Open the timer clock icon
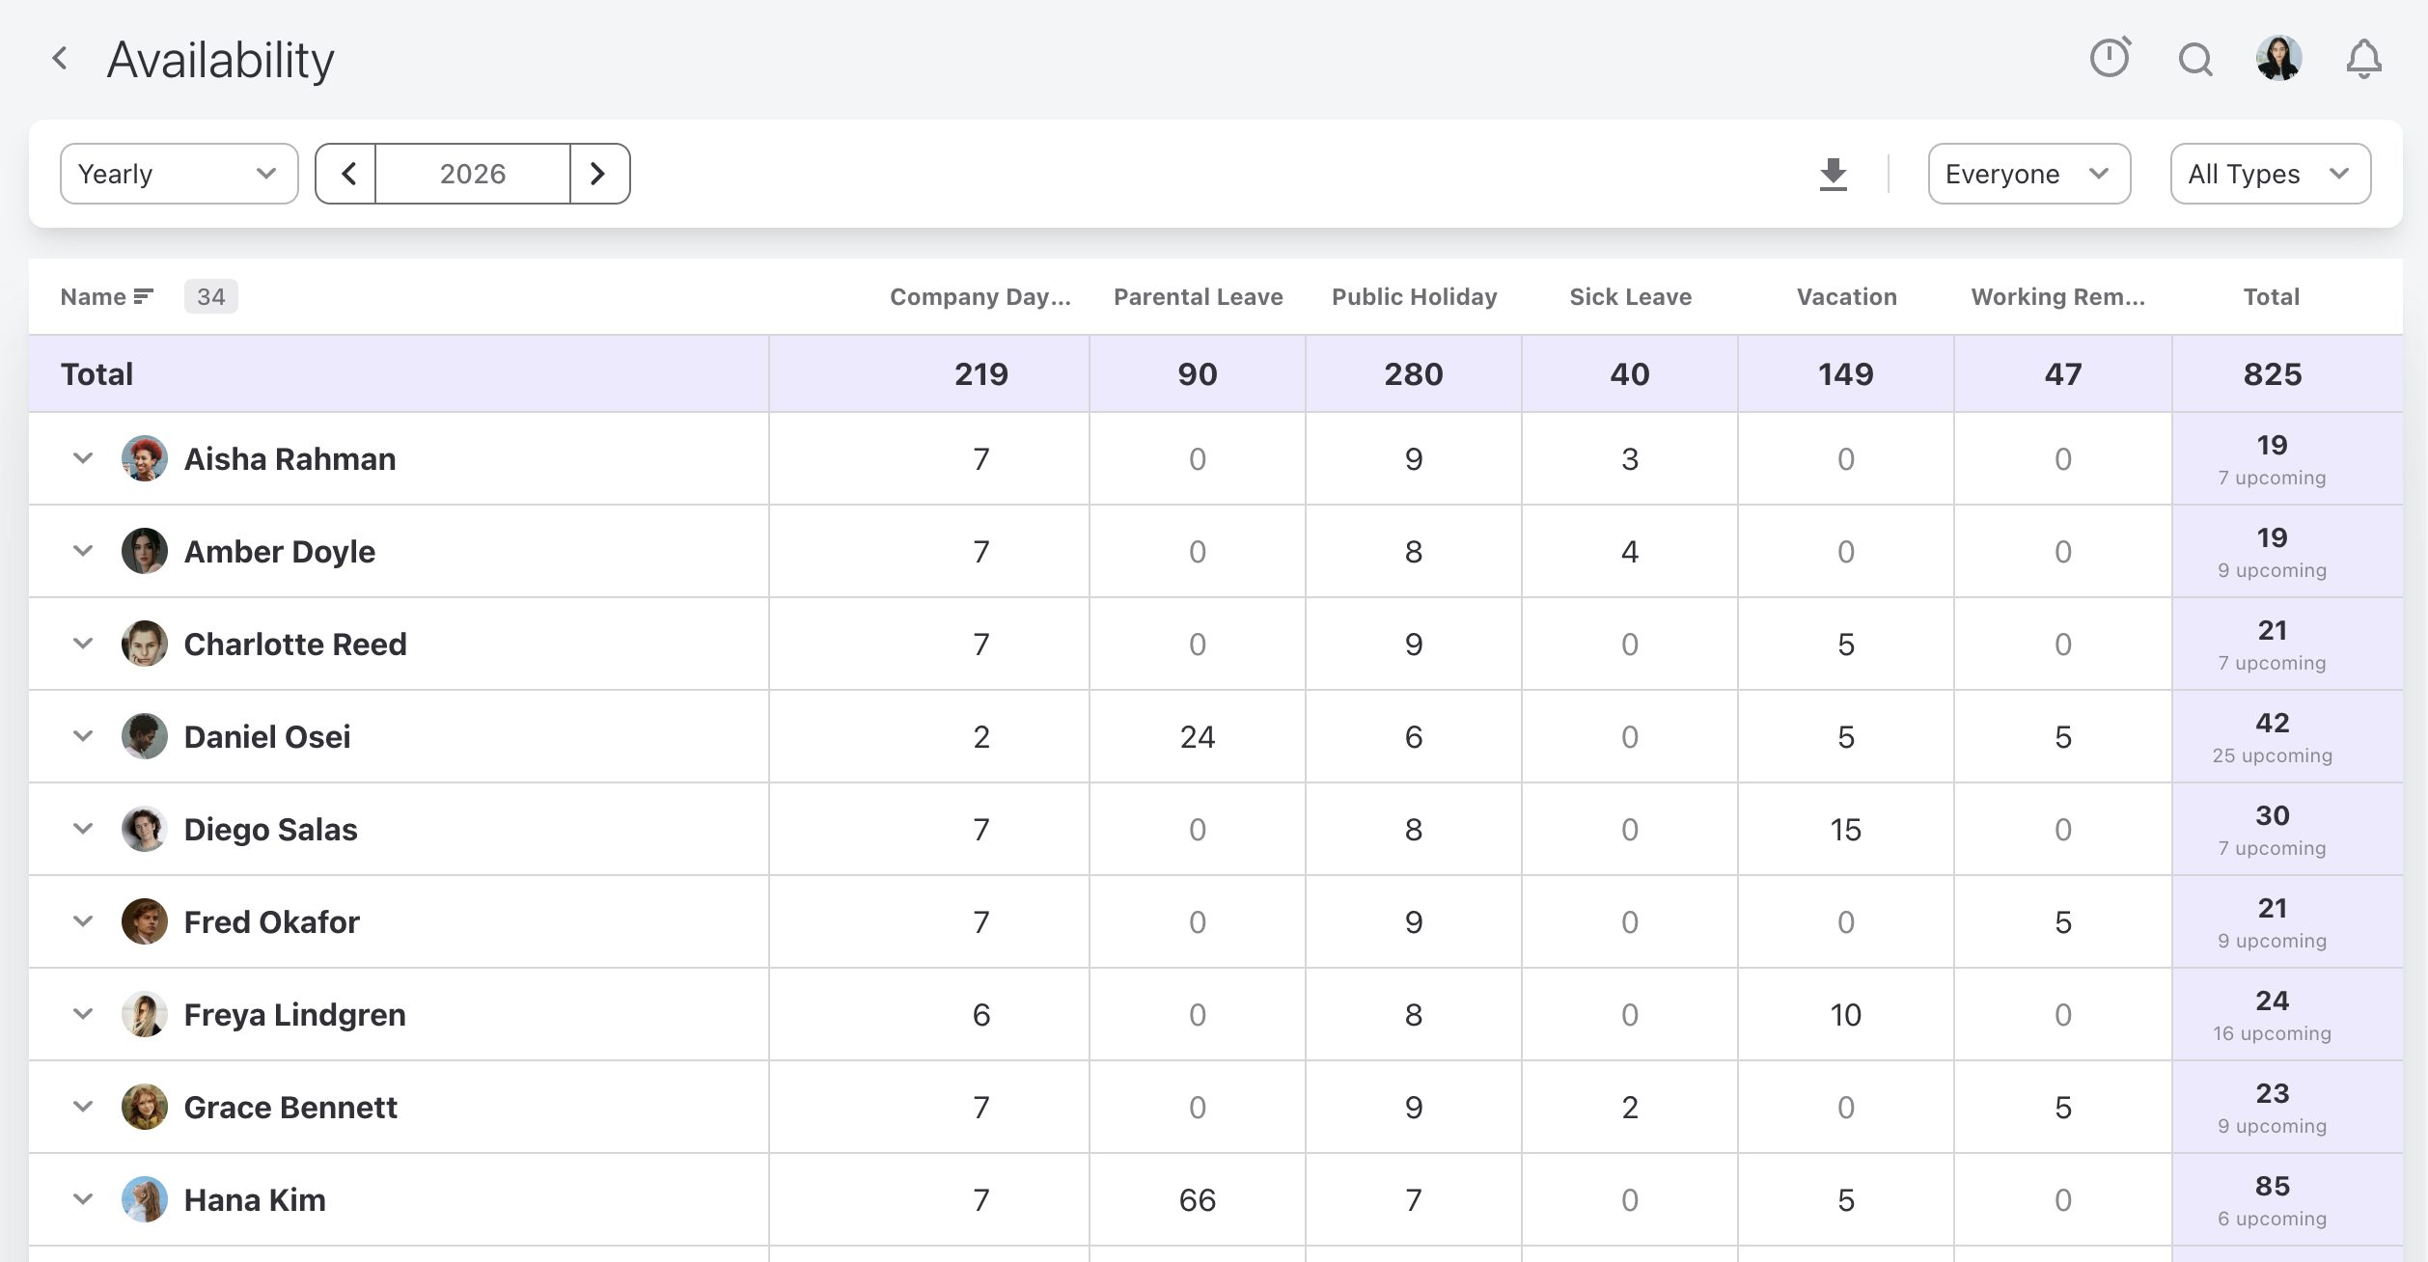 click(2111, 58)
